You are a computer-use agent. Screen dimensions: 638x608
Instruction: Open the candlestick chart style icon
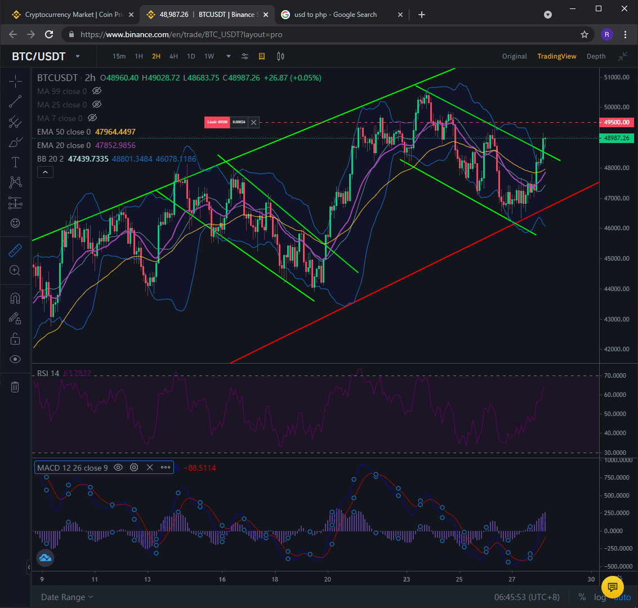click(280, 56)
